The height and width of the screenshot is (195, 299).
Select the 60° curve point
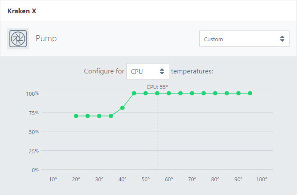(x=169, y=93)
